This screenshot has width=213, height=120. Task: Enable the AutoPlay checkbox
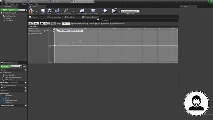87,24
